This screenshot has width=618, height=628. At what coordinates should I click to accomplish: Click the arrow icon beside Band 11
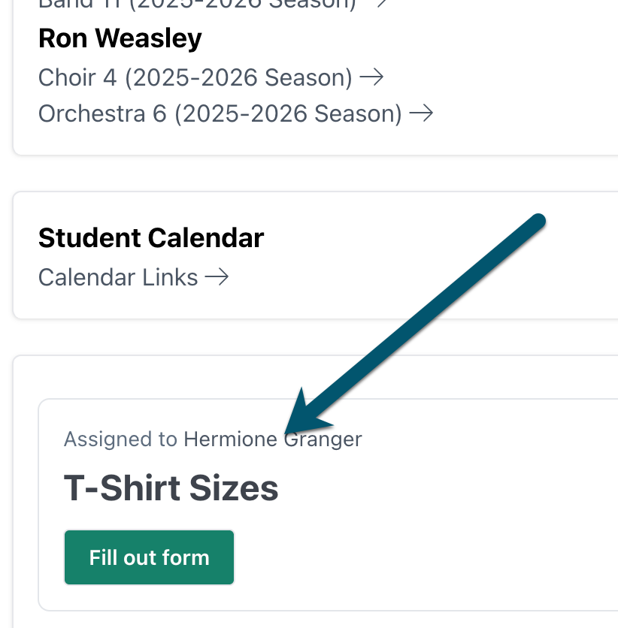pyautogui.click(x=380, y=3)
